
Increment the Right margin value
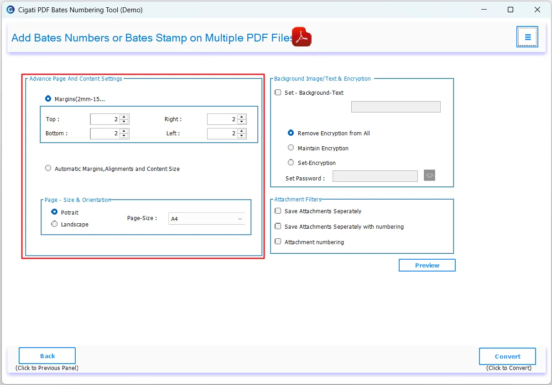pyautogui.click(x=241, y=117)
